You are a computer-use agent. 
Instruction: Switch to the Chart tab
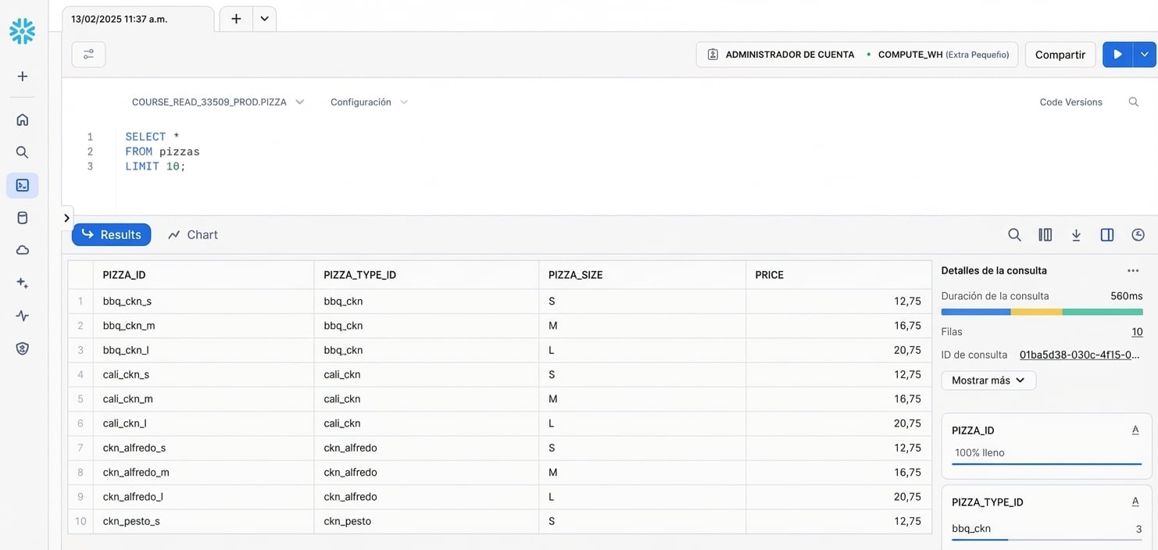[x=193, y=235]
